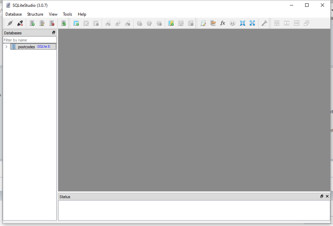Open the SQL editor
Viewport: 333px width, 226px height.
tap(203, 23)
